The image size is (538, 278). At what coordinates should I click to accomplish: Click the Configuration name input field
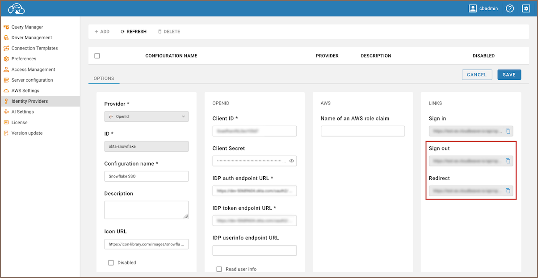(x=146, y=176)
